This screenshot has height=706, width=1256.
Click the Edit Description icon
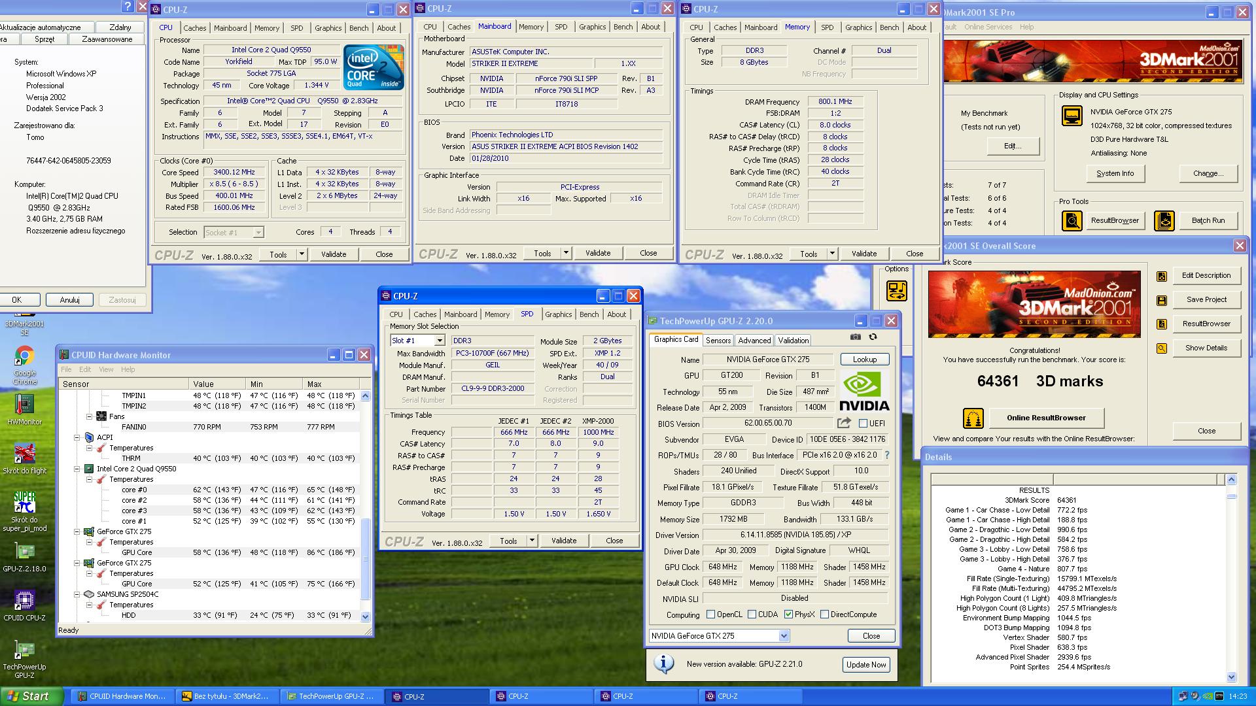coord(1162,276)
